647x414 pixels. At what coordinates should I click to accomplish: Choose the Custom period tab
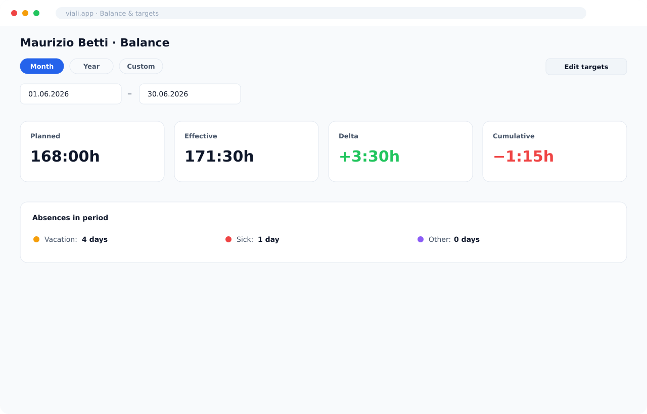(141, 66)
